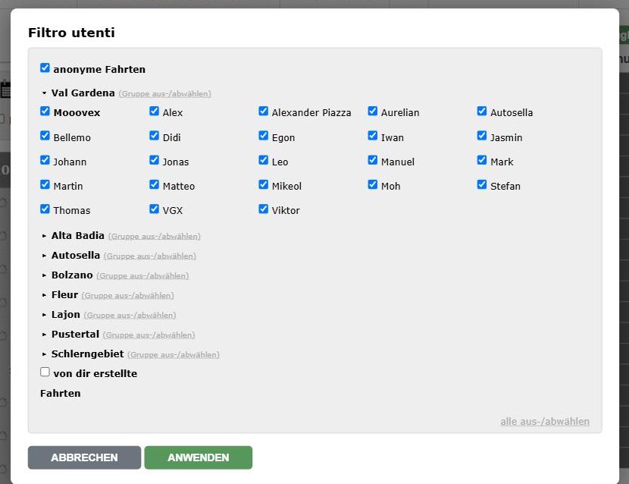Uncheck Egon in the user list

coord(263,136)
